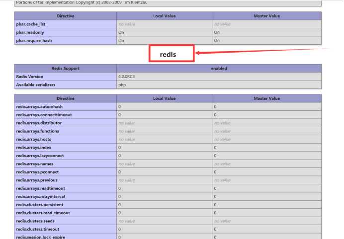Click Local Value header of redis table
Screen dimensions: 344x239
pyautogui.click(x=165, y=98)
